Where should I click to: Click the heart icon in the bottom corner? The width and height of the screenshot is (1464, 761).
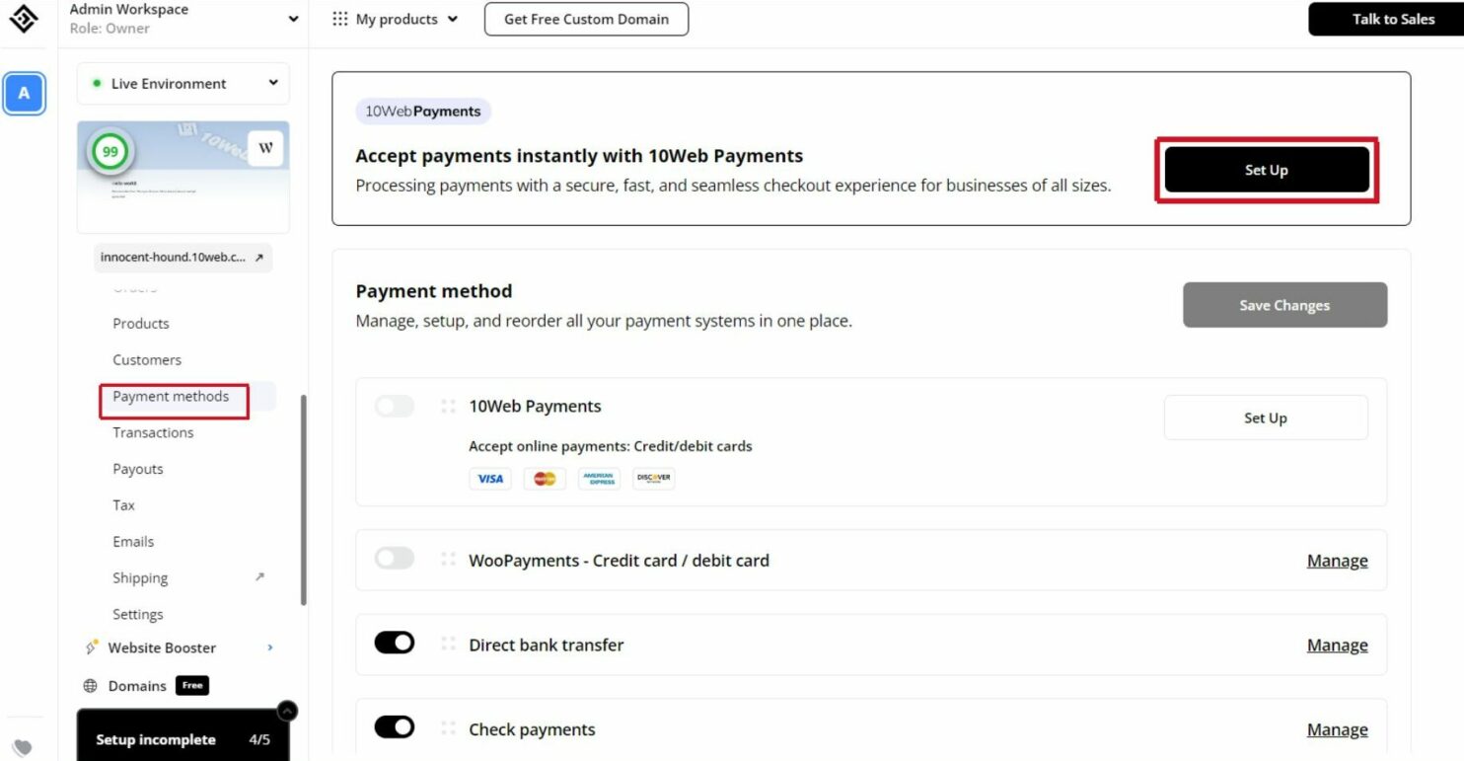(22, 748)
